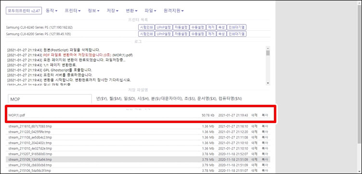Viewport: 362px width, 174px height.
Task: Click file stream_215108_cb830cb8.tmp
Action: click(30, 165)
